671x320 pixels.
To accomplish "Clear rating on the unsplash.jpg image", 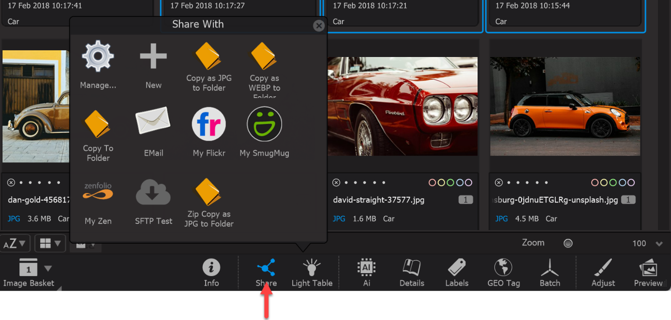I will (499, 183).
